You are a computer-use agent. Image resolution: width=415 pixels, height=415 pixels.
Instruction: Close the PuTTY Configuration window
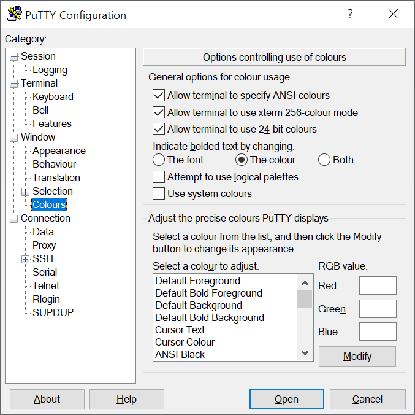pyautogui.click(x=393, y=14)
